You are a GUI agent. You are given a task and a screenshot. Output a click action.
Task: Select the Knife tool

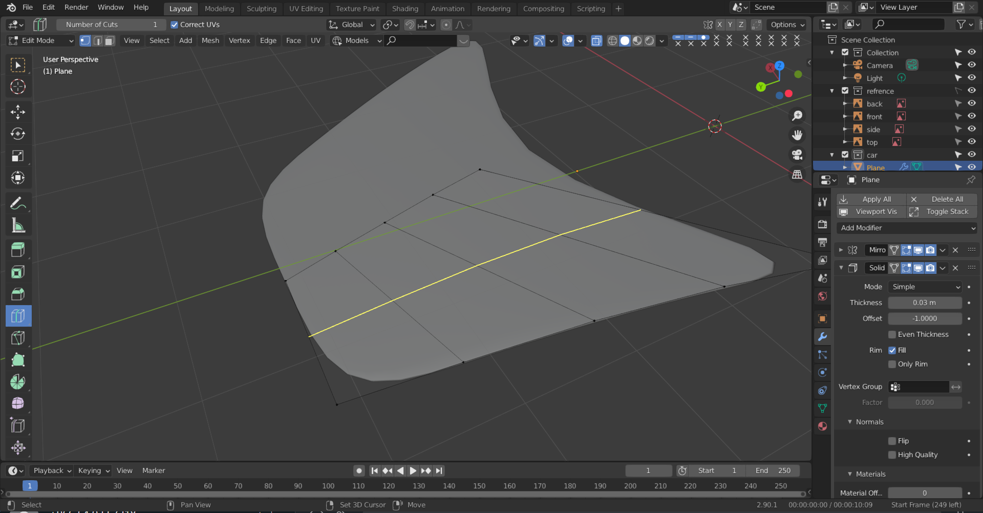[x=18, y=338]
